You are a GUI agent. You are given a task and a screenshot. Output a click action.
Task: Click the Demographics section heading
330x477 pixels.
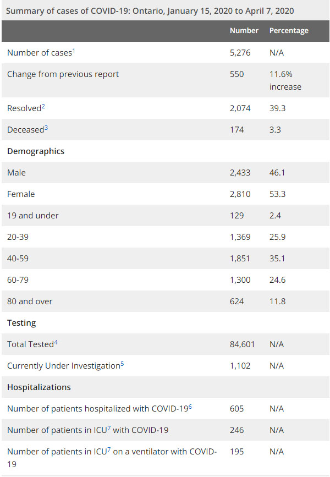tap(36, 151)
